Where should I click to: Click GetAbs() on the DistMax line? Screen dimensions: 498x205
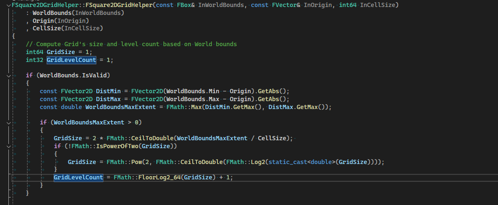click(272, 99)
